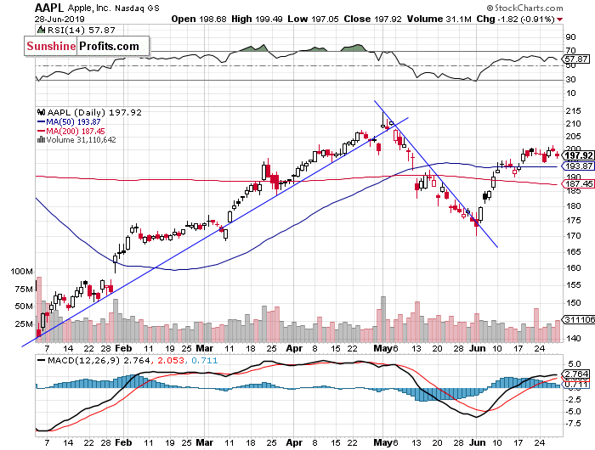
Task: Click the 140 price axis label
Action: click(573, 338)
